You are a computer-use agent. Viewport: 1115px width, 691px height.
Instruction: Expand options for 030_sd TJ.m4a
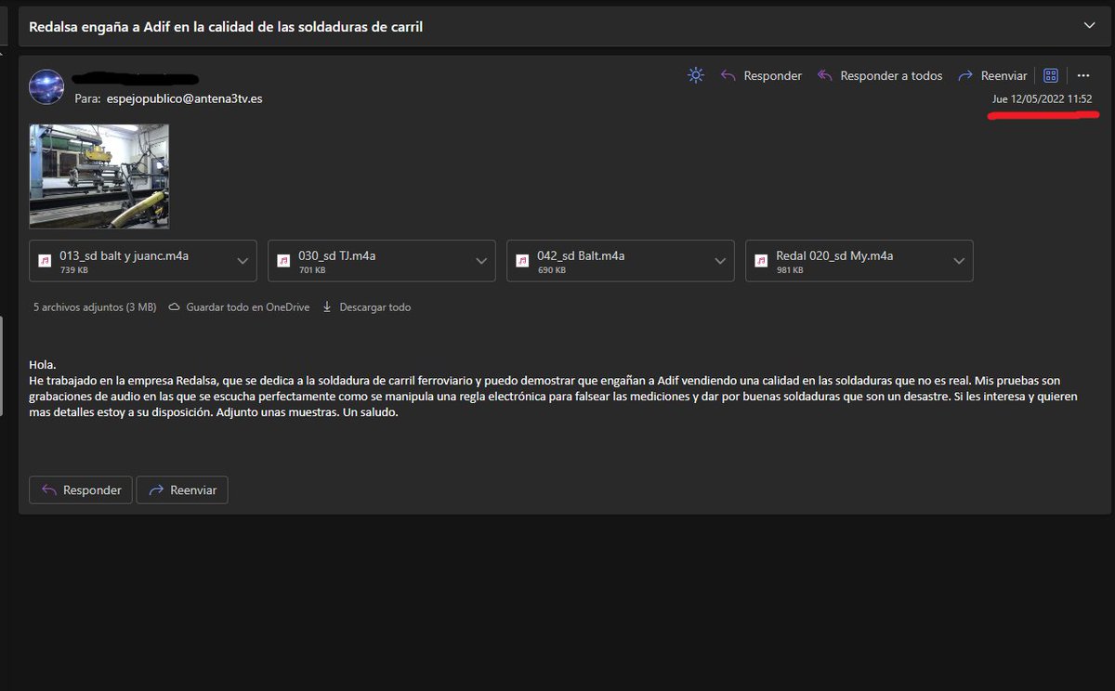tap(481, 262)
